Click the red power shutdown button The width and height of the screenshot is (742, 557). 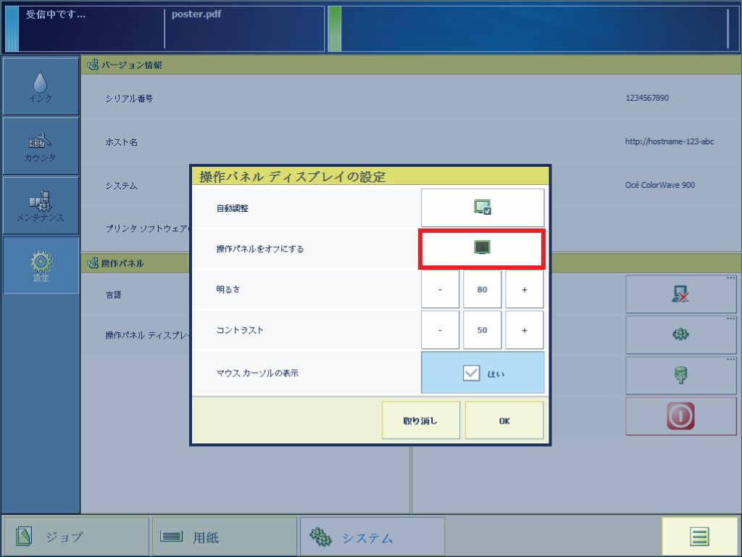pyautogui.click(x=681, y=416)
